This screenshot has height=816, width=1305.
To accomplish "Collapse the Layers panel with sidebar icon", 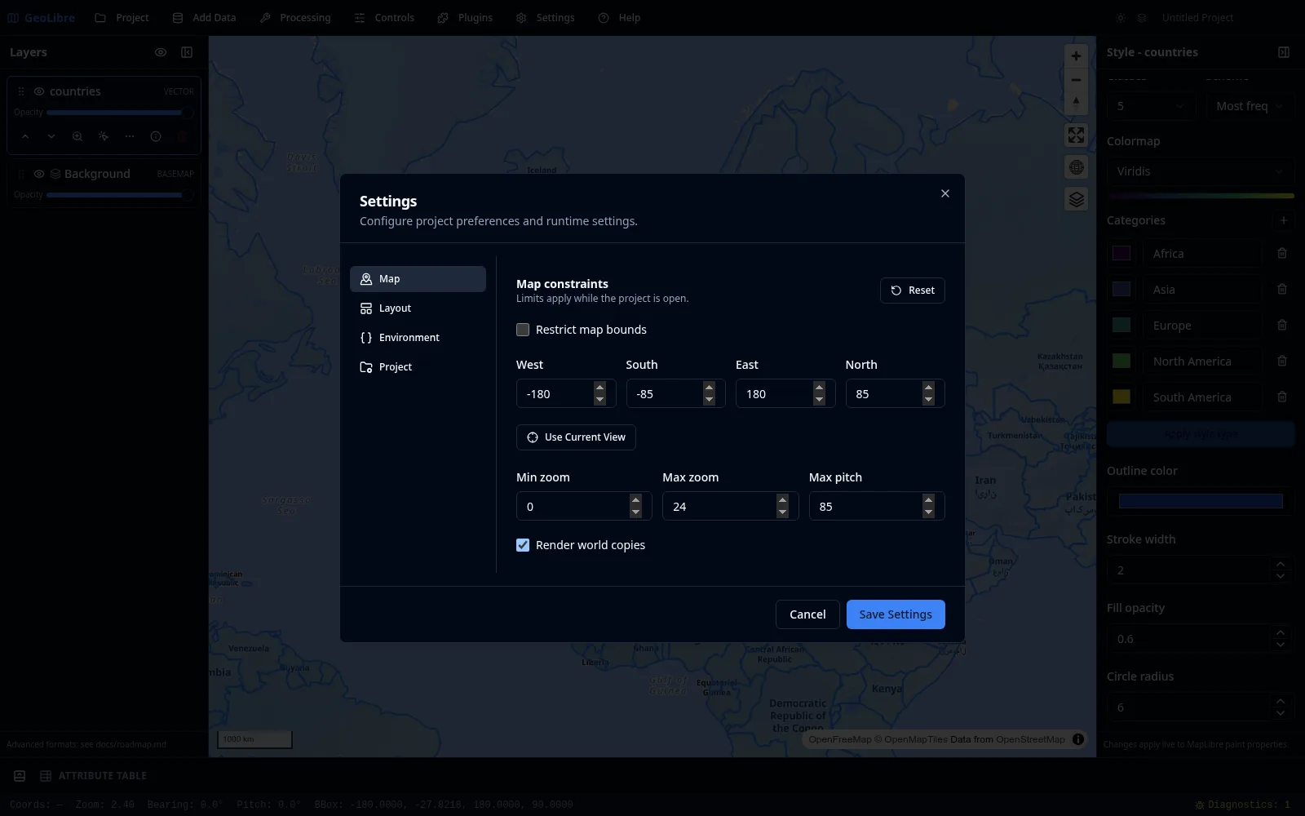I will click(187, 52).
